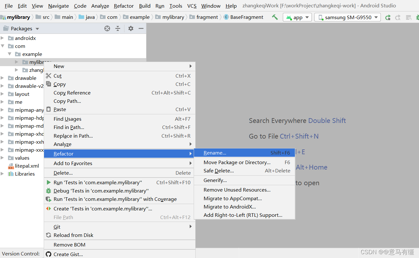Open the Add to Favorites submenu
Viewport: 419px width, 258px height.
(x=119, y=163)
